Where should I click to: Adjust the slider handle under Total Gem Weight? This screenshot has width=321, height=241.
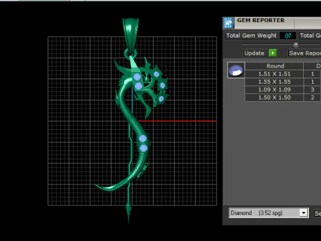click(296, 44)
